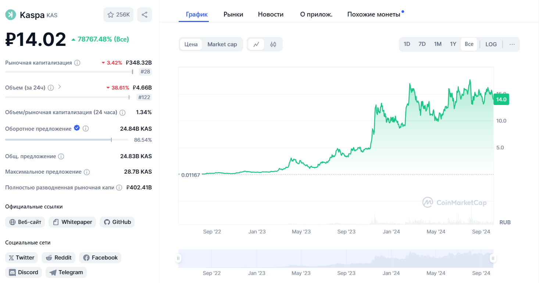The width and height of the screenshot is (539, 283).
Task: Open the Whitepaper link
Action: point(72,222)
